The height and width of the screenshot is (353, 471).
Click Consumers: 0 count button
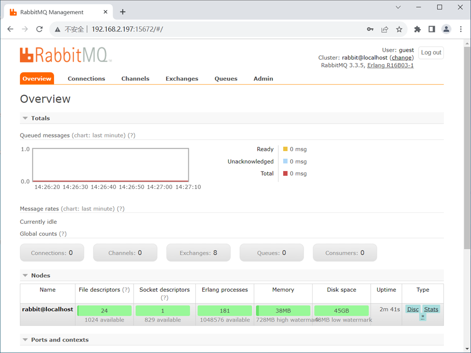345,253
